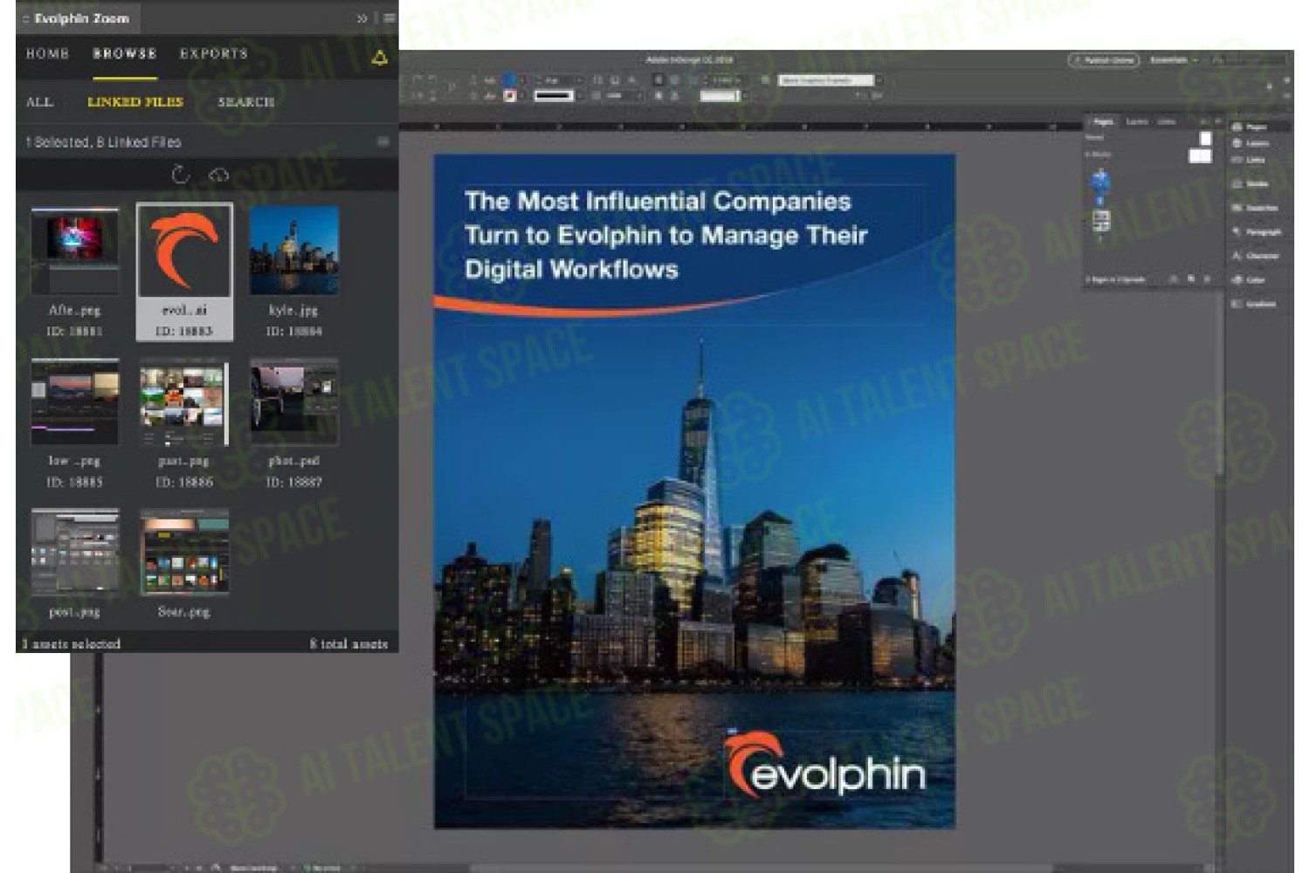Open Character panel from right dock

click(x=1256, y=256)
